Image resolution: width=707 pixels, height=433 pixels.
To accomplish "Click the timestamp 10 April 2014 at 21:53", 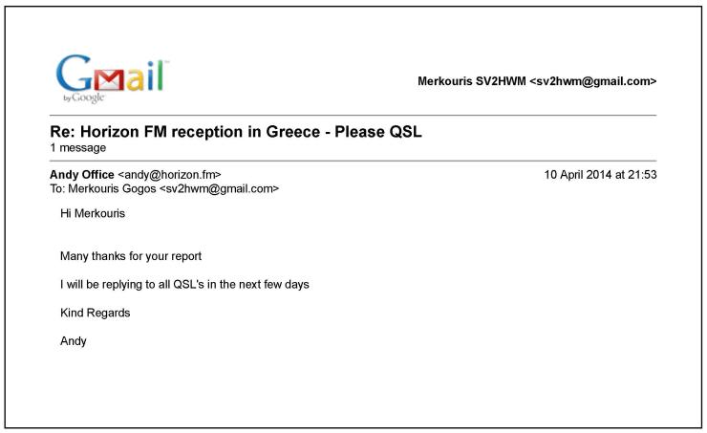I will (x=600, y=175).
